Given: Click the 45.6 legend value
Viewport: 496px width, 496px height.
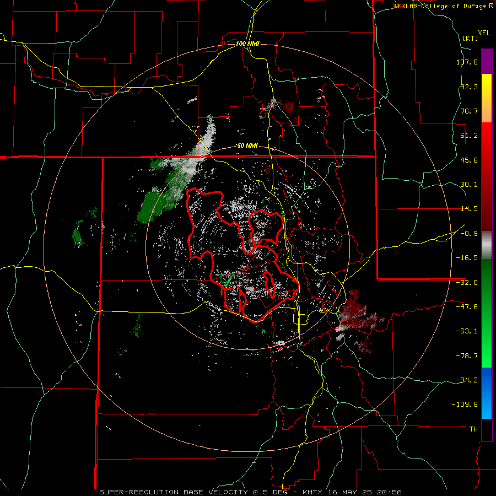Looking at the screenshot, I should pyautogui.click(x=469, y=160).
